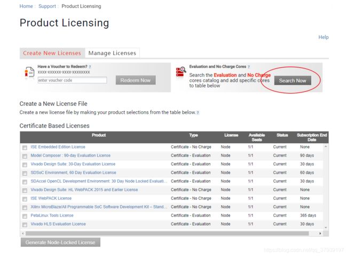This screenshot has width=347, height=256.
Task: Focus the enter voucher code field
Action: (x=72, y=80)
